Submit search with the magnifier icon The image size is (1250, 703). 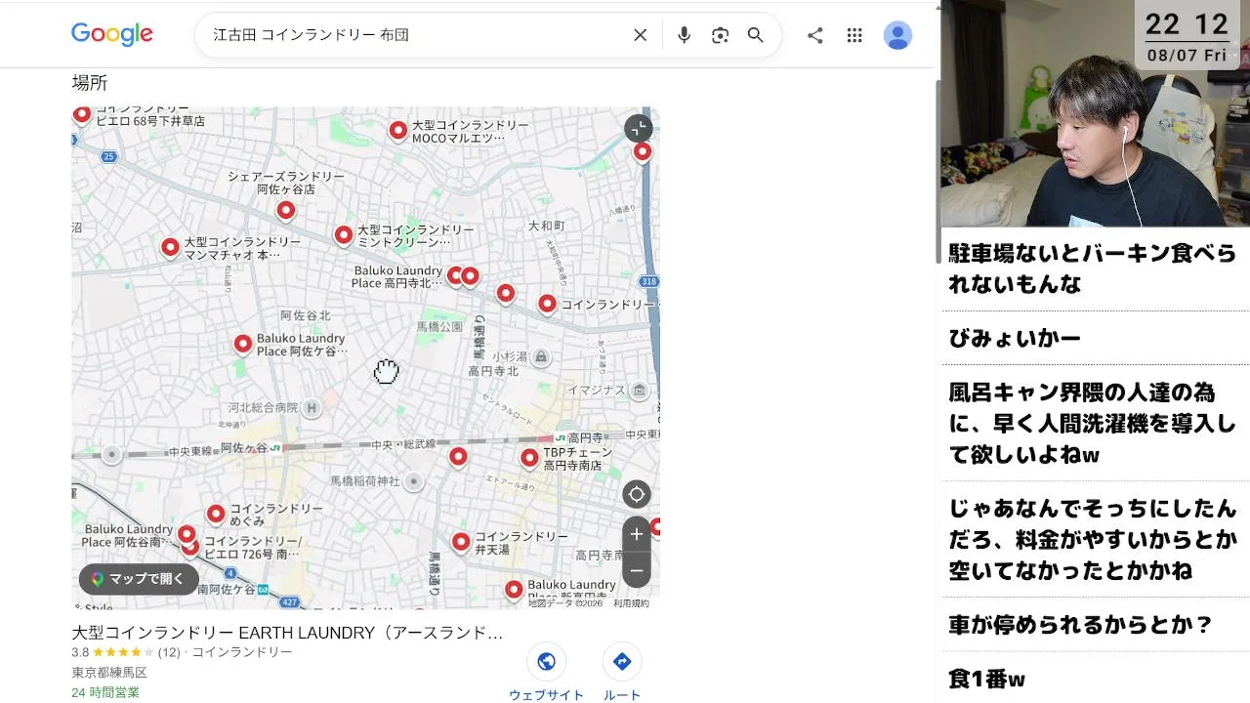(755, 35)
